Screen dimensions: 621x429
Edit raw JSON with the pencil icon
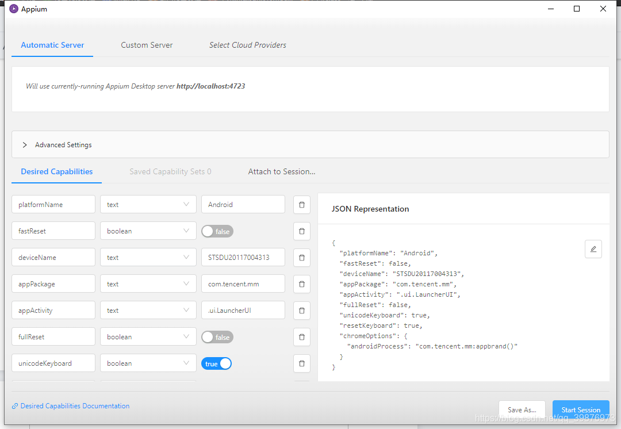pos(593,249)
